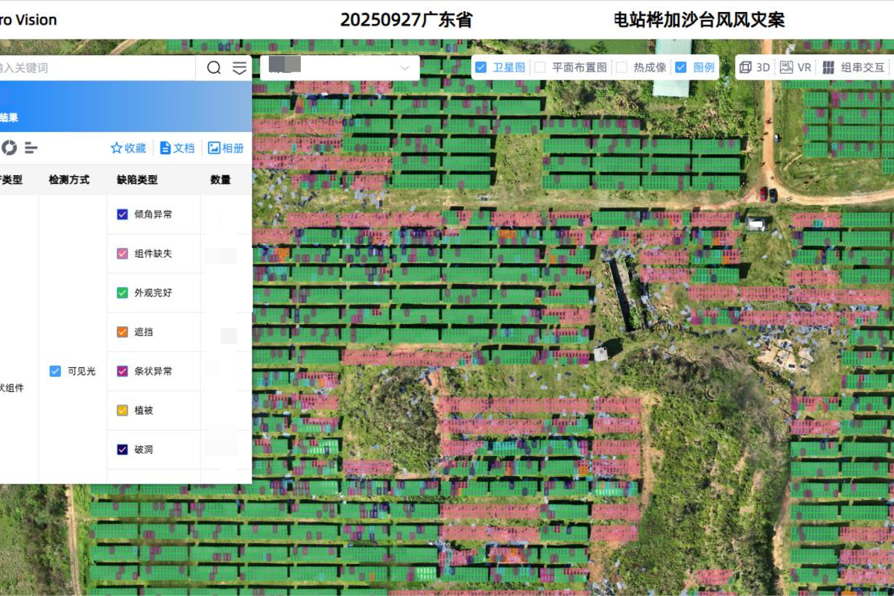Image resolution: width=894 pixels, height=596 pixels.
Task: Switch to bar list view icon
Action: tap(31, 148)
